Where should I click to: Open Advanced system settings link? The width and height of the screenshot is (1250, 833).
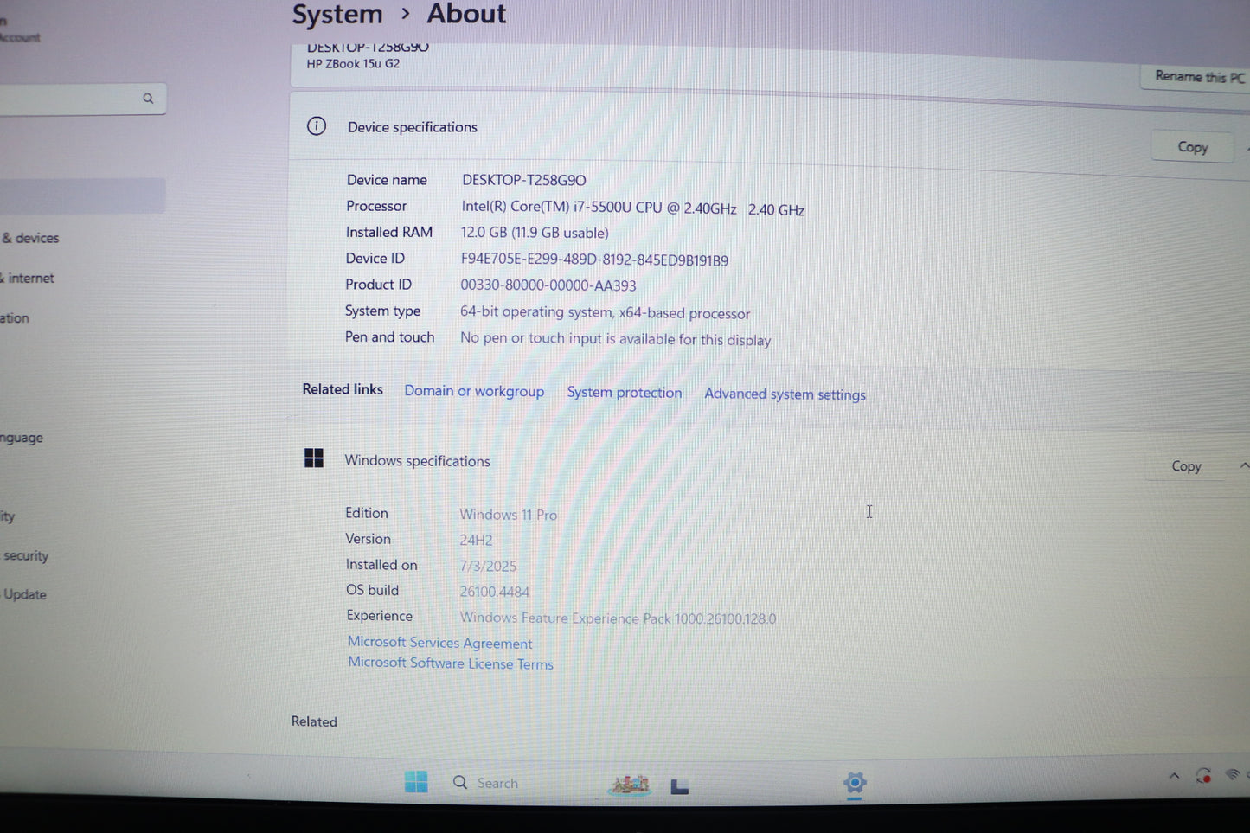[x=785, y=394]
